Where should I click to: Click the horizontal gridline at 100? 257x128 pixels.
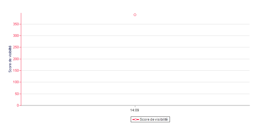[135, 82]
